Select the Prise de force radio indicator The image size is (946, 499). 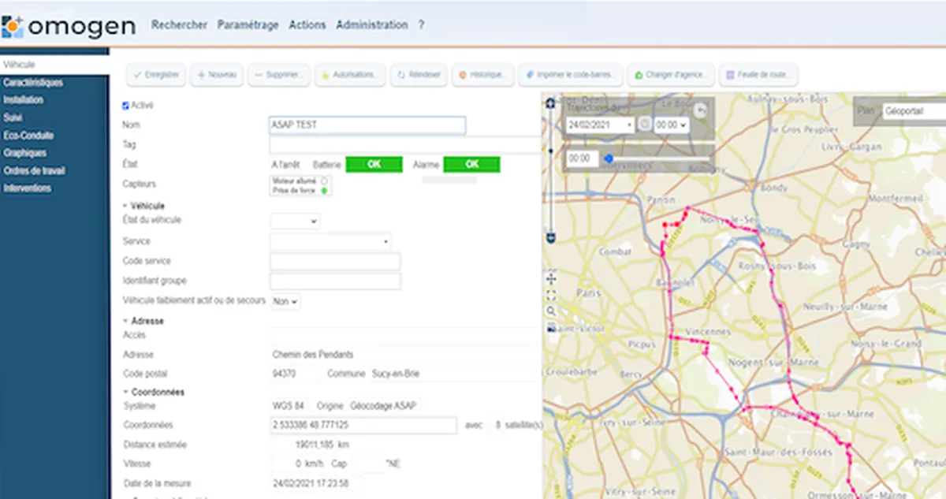click(324, 190)
